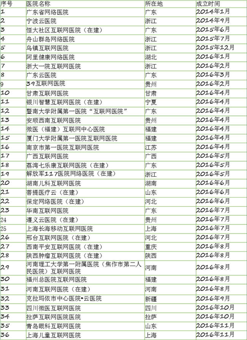Click the header cell 序号

[x=13, y=4]
